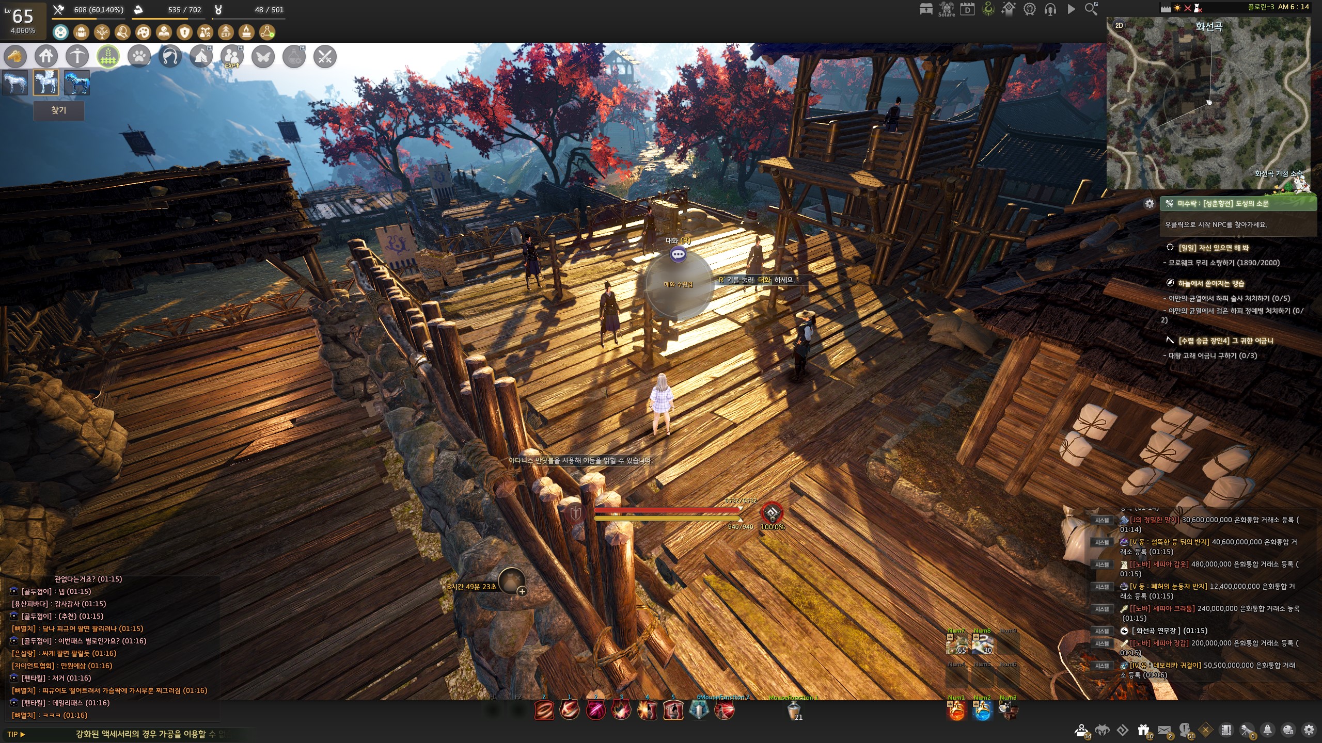
Task: Open the horse mount icon menu
Action: pos(15,56)
